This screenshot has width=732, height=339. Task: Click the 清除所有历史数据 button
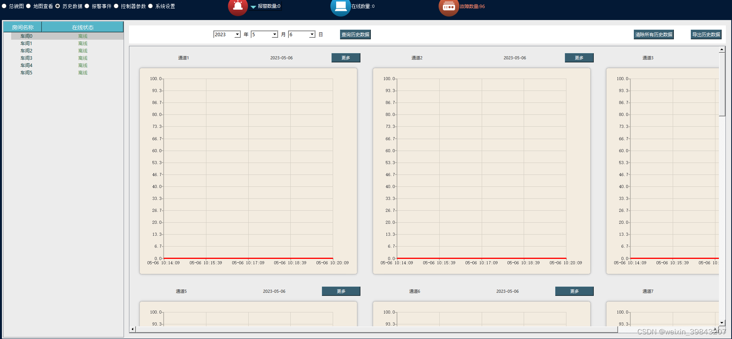coord(653,35)
